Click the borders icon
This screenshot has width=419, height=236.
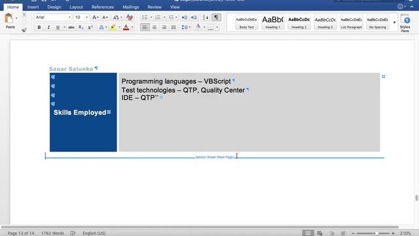pyautogui.click(x=211, y=28)
